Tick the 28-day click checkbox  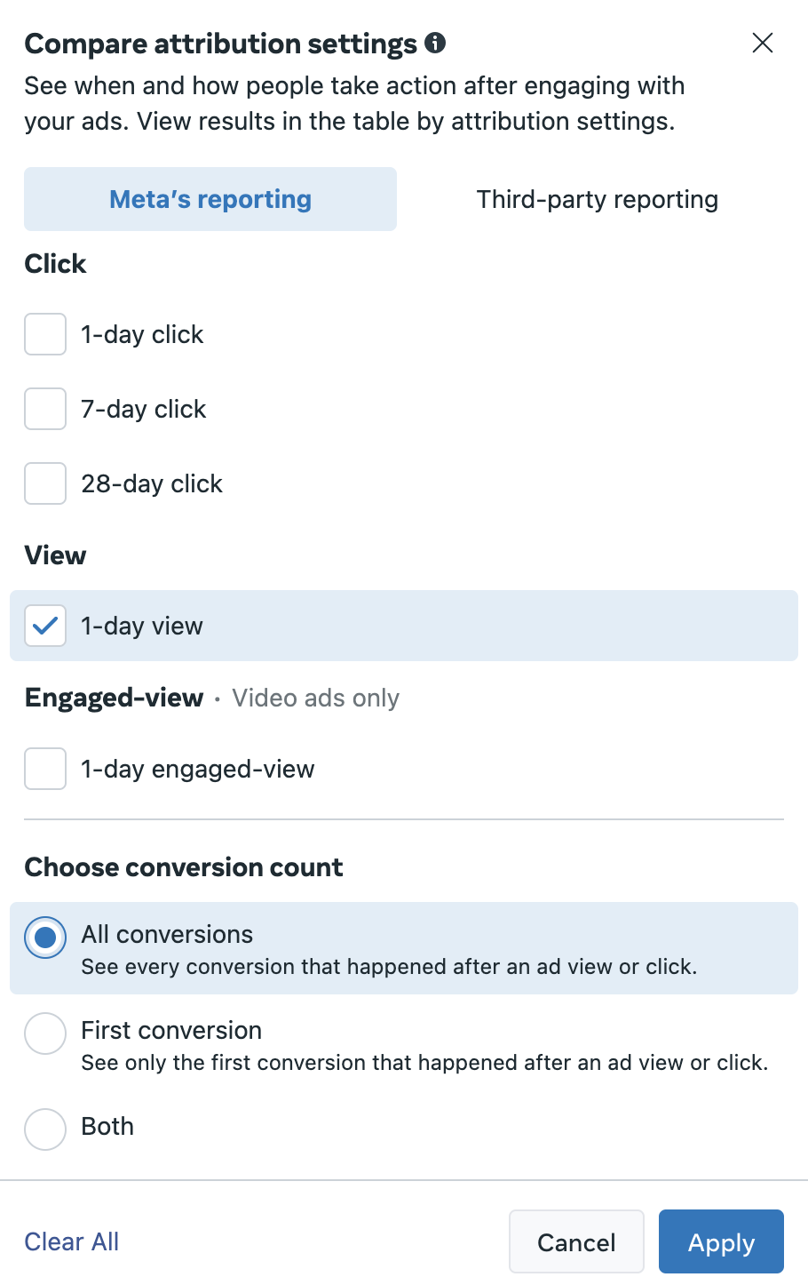[45, 483]
